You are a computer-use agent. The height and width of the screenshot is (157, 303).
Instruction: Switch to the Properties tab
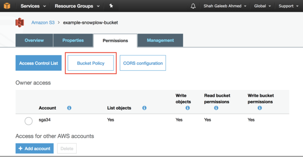73,40
